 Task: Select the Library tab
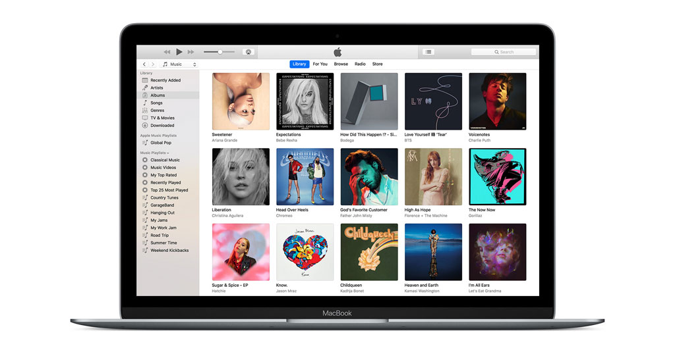pyautogui.click(x=299, y=64)
